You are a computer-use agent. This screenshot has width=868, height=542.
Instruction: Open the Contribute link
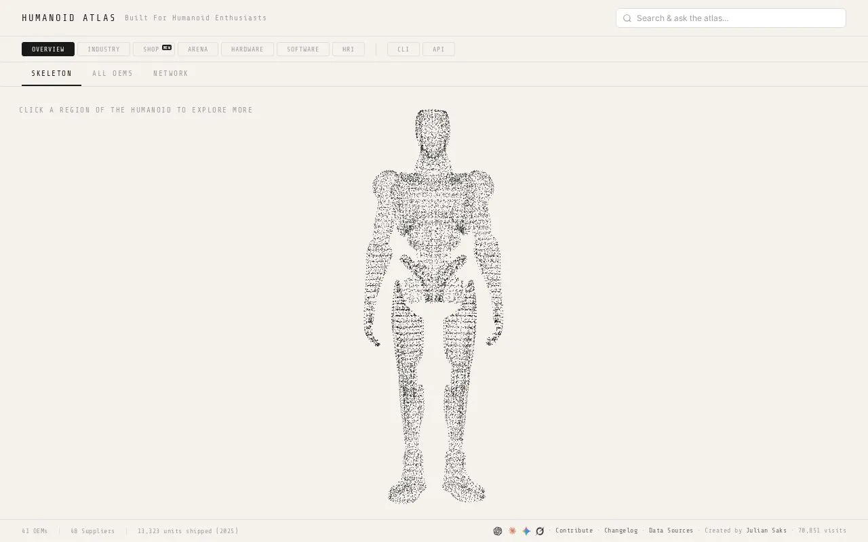574,531
